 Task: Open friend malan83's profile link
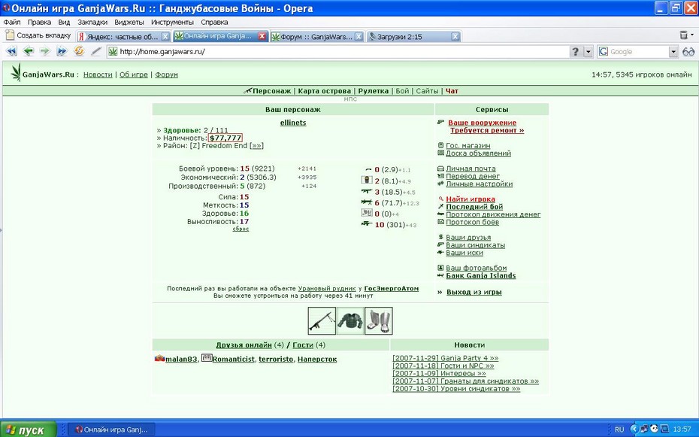180,359
